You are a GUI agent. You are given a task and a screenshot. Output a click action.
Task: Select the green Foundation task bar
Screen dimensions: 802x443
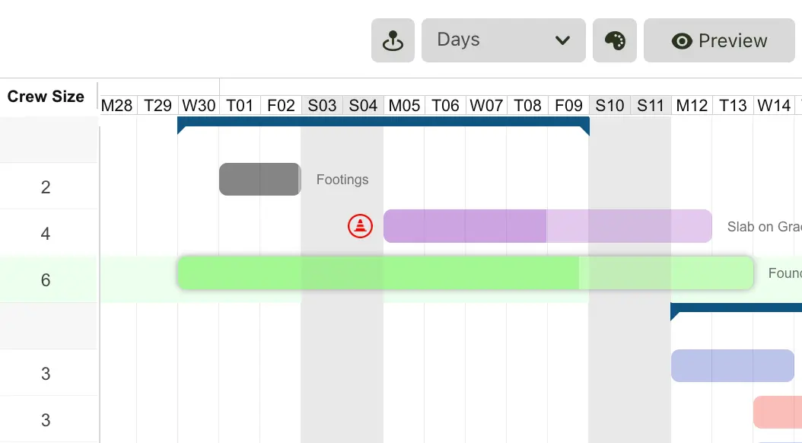[x=466, y=272]
